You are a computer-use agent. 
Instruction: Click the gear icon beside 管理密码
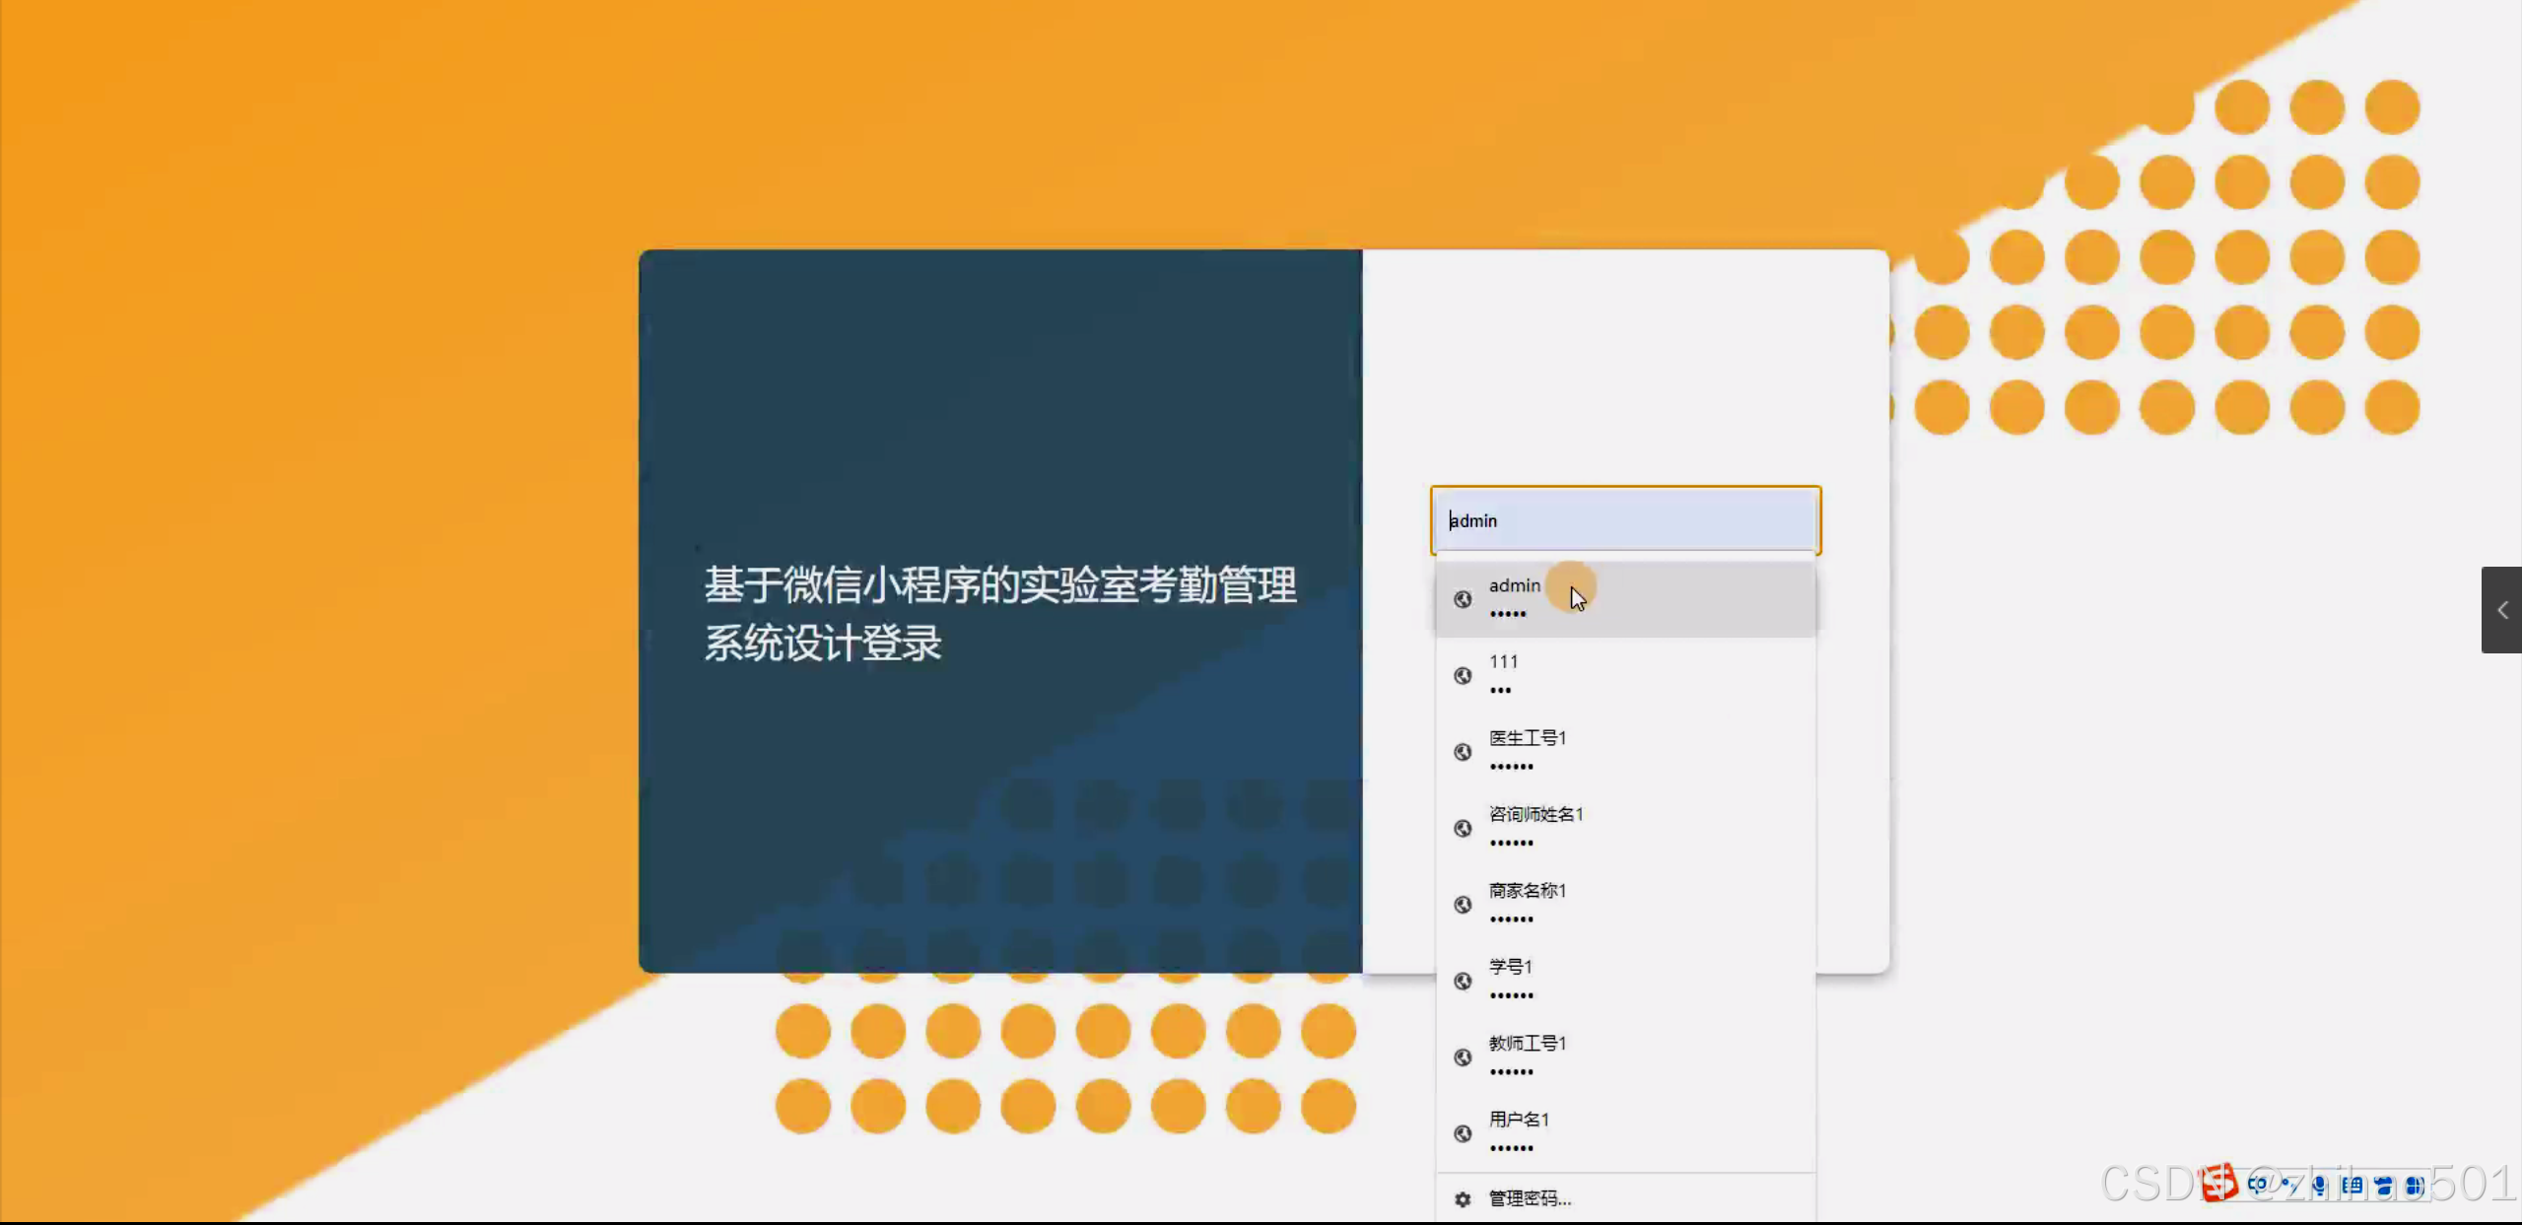point(1463,1198)
